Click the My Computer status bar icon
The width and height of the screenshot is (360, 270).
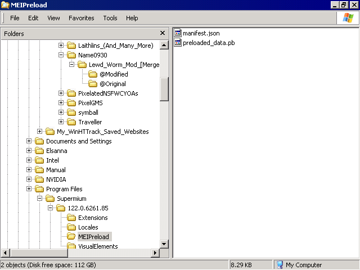(x=280, y=265)
